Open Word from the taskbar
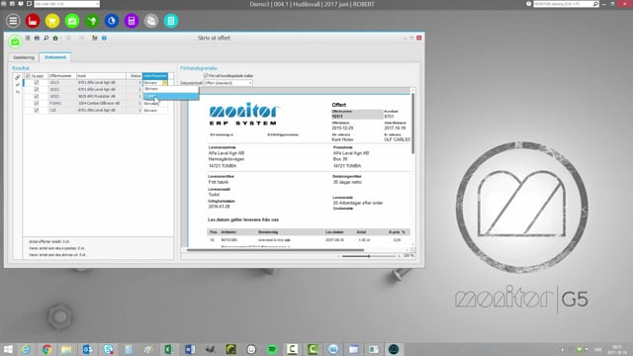The width and height of the screenshot is (633, 356). (189, 349)
